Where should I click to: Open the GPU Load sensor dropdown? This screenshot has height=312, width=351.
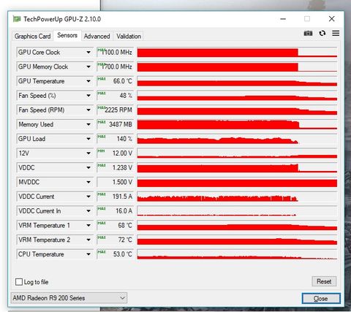pyautogui.click(x=55, y=139)
